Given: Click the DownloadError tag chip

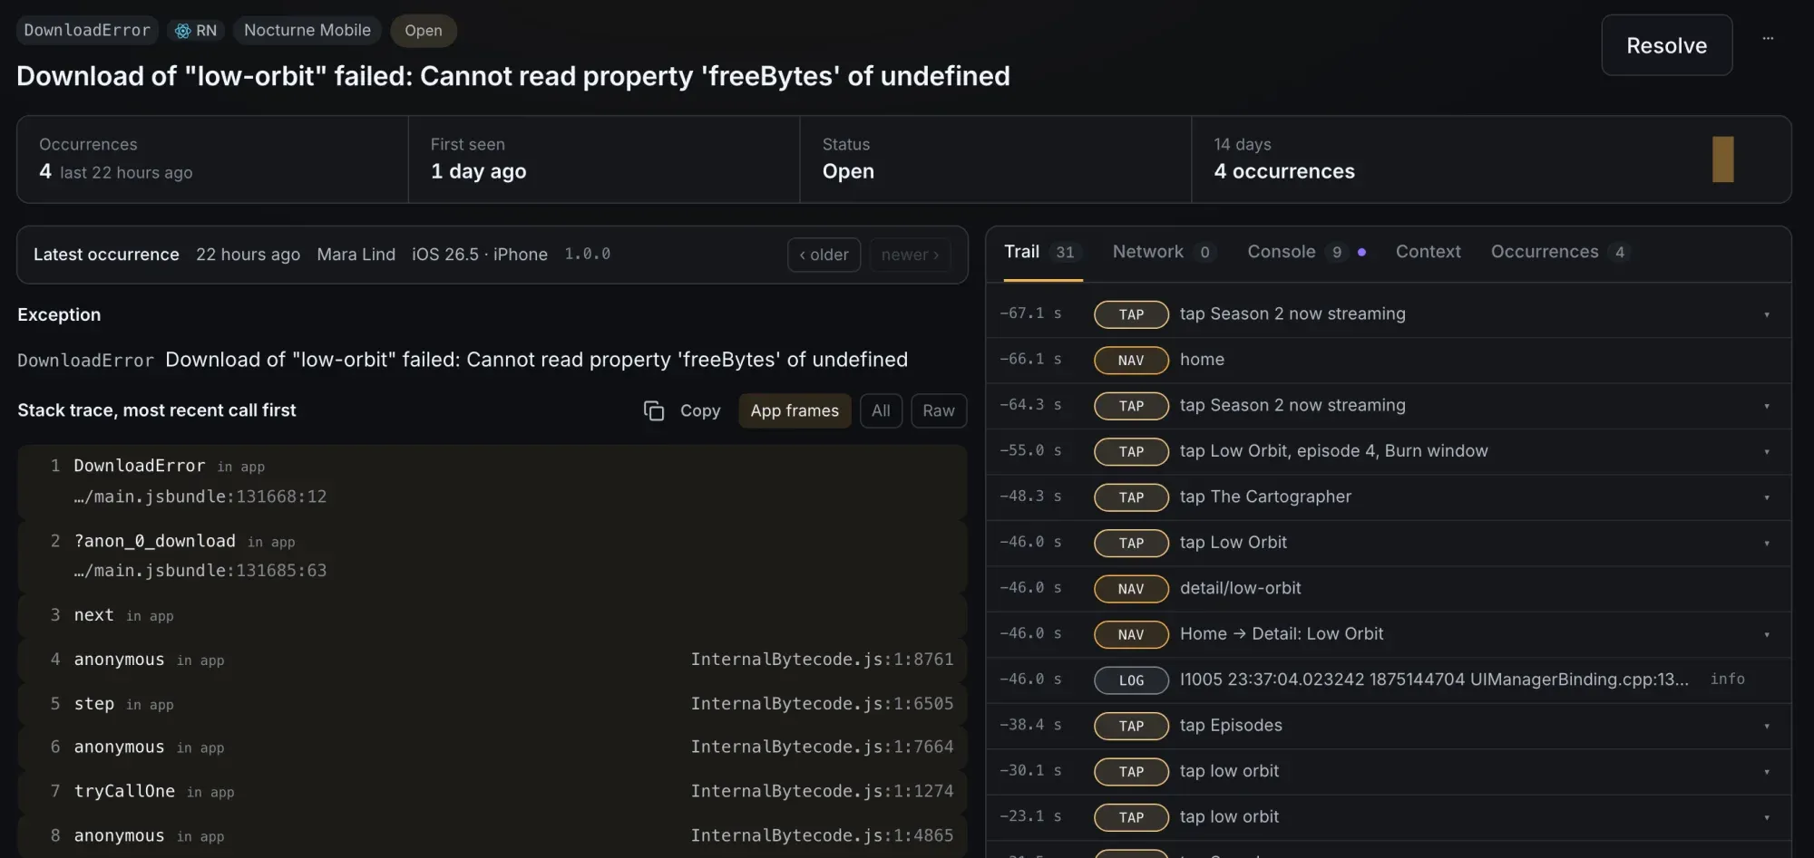Looking at the screenshot, I should click(87, 31).
